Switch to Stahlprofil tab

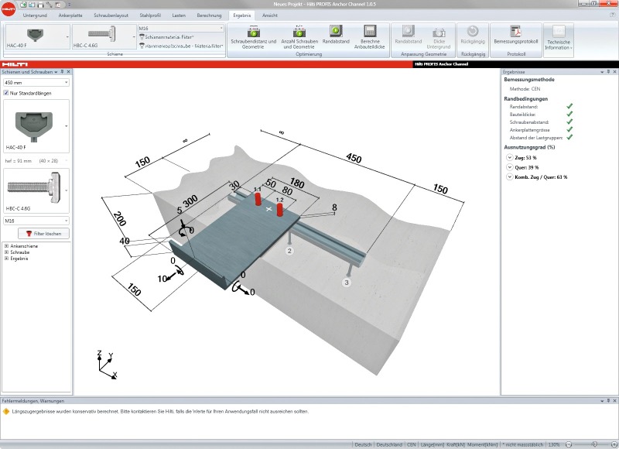[150, 15]
